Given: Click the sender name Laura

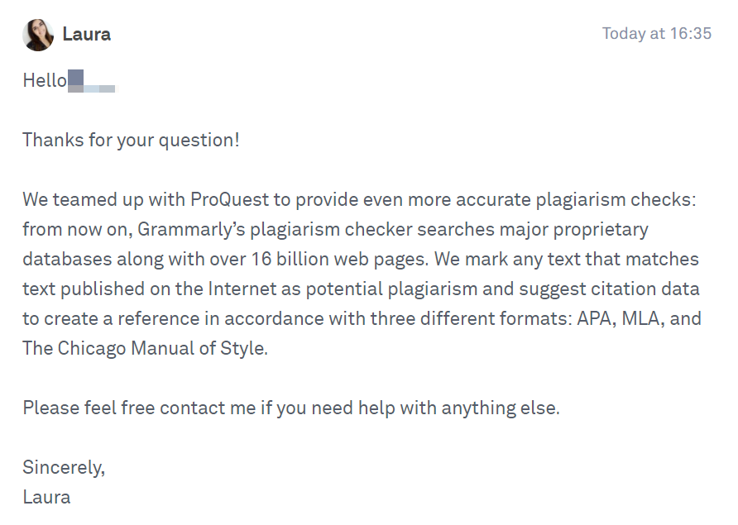Looking at the screenshot, I should (87, 35).
